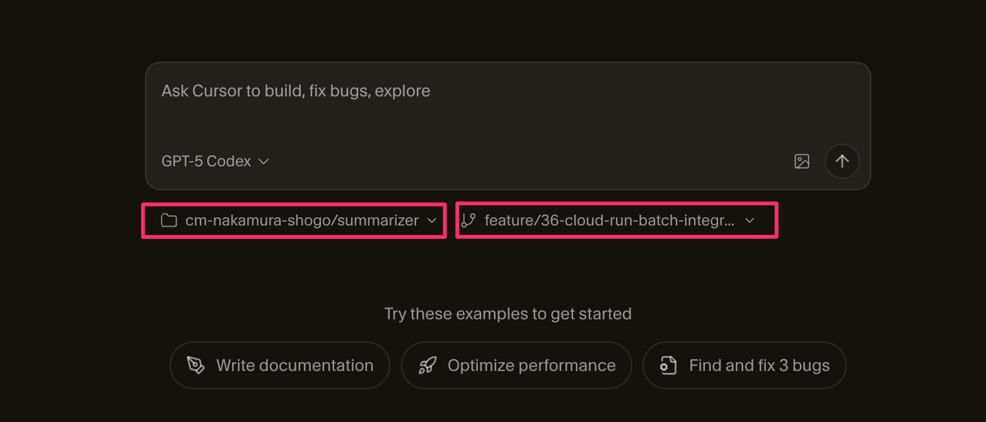Click the folder icon beside the repository name
This screenshot has height=422, width=986.
pyautogui.click(x=168, y=220)
